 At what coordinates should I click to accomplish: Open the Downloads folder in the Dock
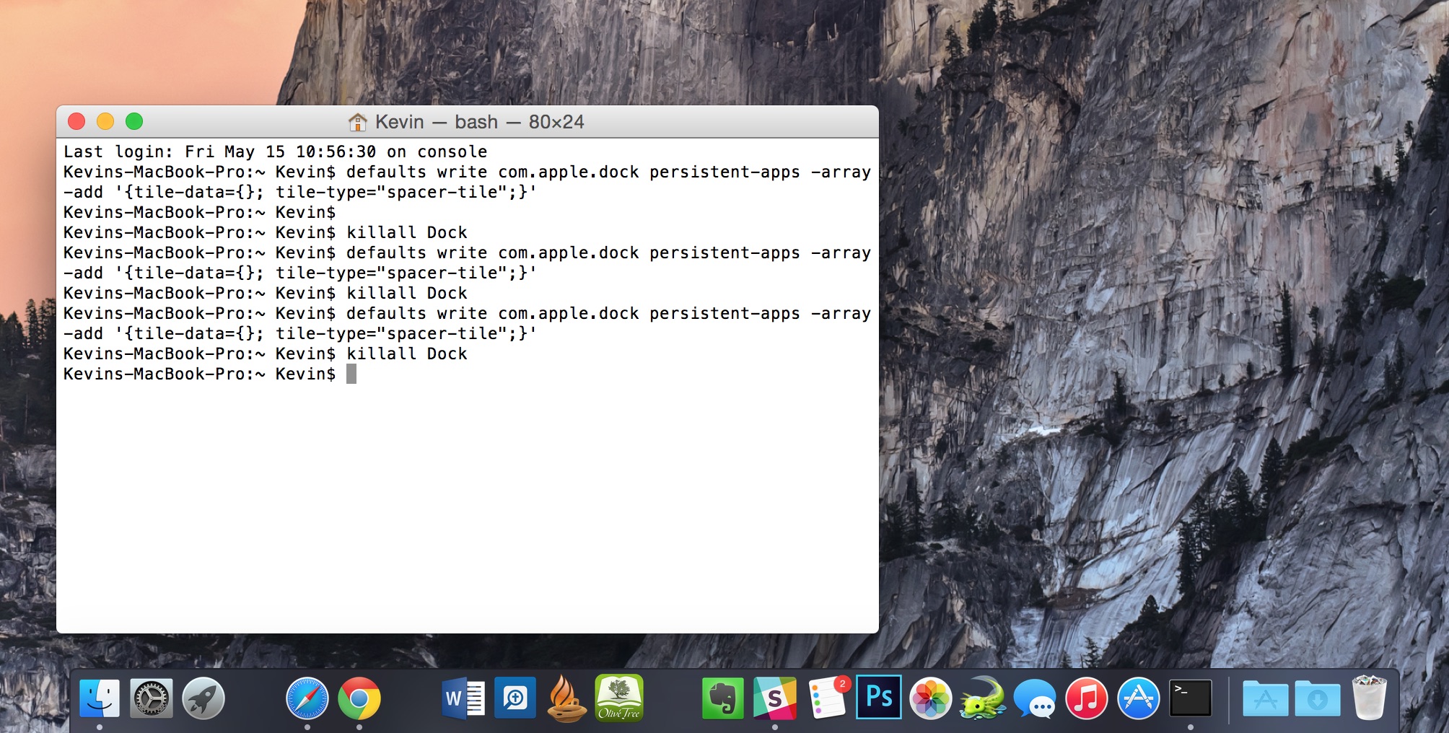1318,698
